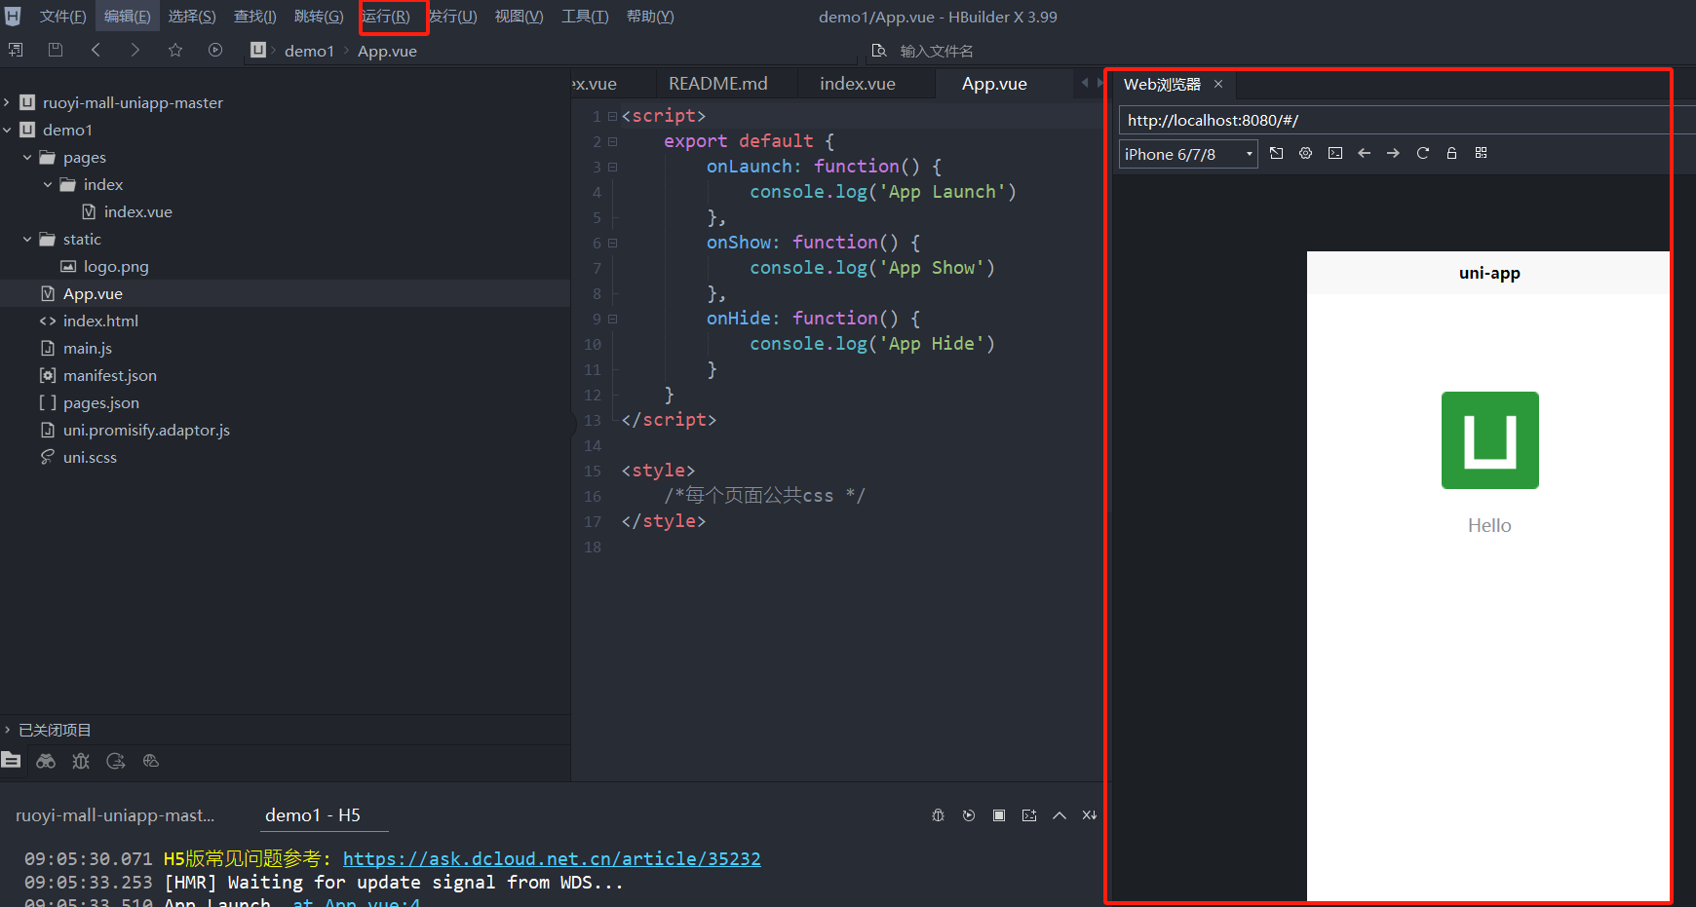This screenshot has width=1696, height=907.
Task: Go forward with the toolbar right chevron
Action: [135, 50]
